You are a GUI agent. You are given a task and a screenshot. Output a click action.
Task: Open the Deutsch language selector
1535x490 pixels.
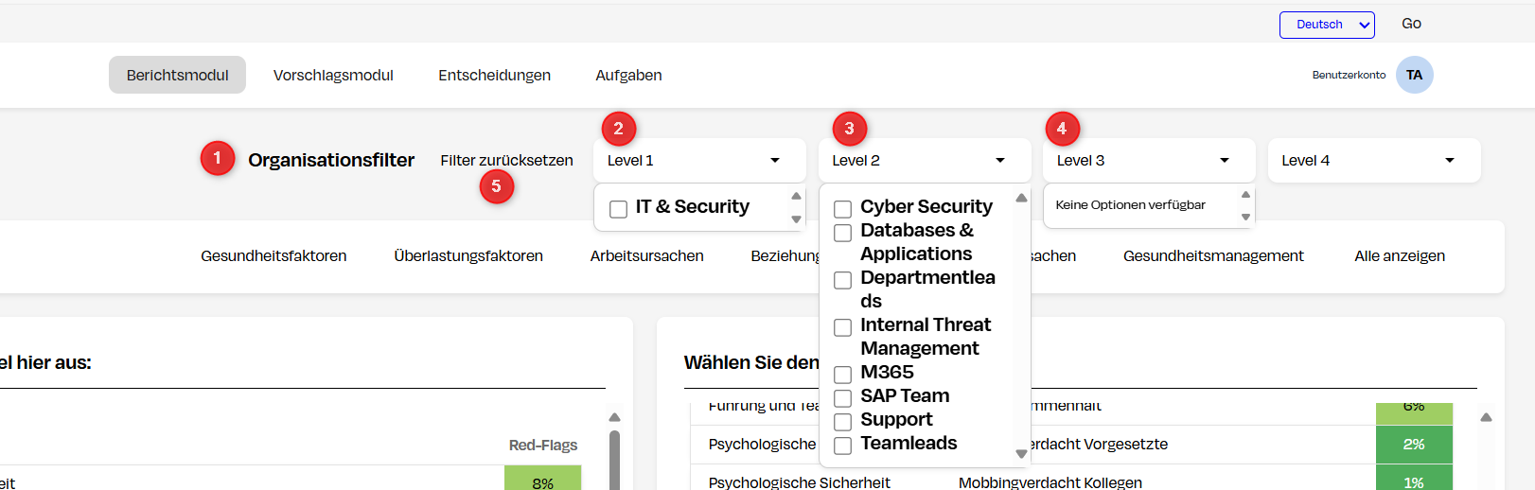tap(1326, 25)
